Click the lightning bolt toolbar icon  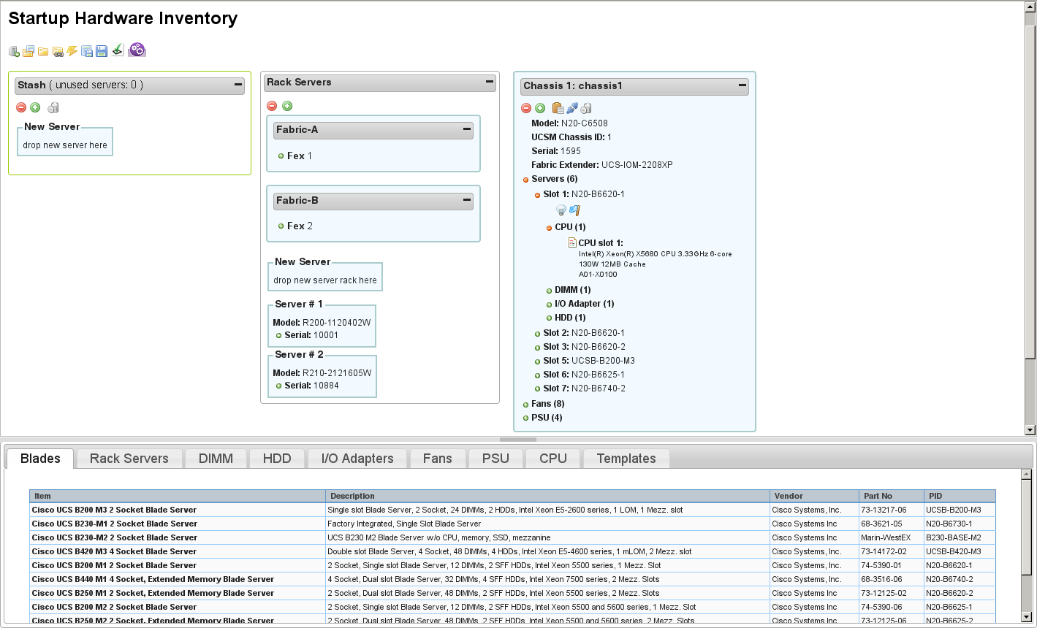click(x=72, y=51)
